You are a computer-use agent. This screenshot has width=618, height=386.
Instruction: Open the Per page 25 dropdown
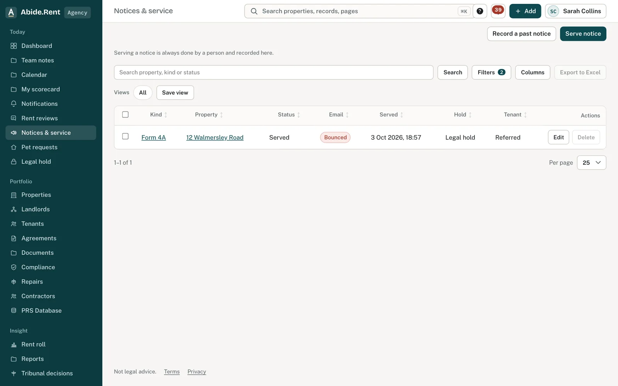[x=591, y=163]
